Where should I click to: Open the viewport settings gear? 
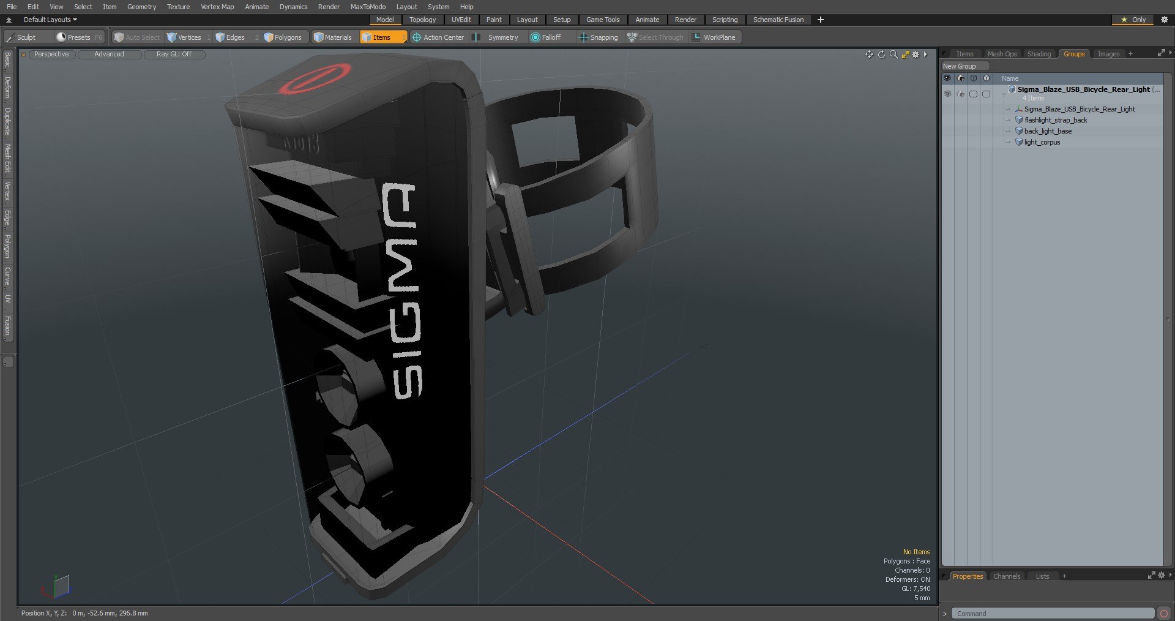pyautogui.click(x=916, y=55)
